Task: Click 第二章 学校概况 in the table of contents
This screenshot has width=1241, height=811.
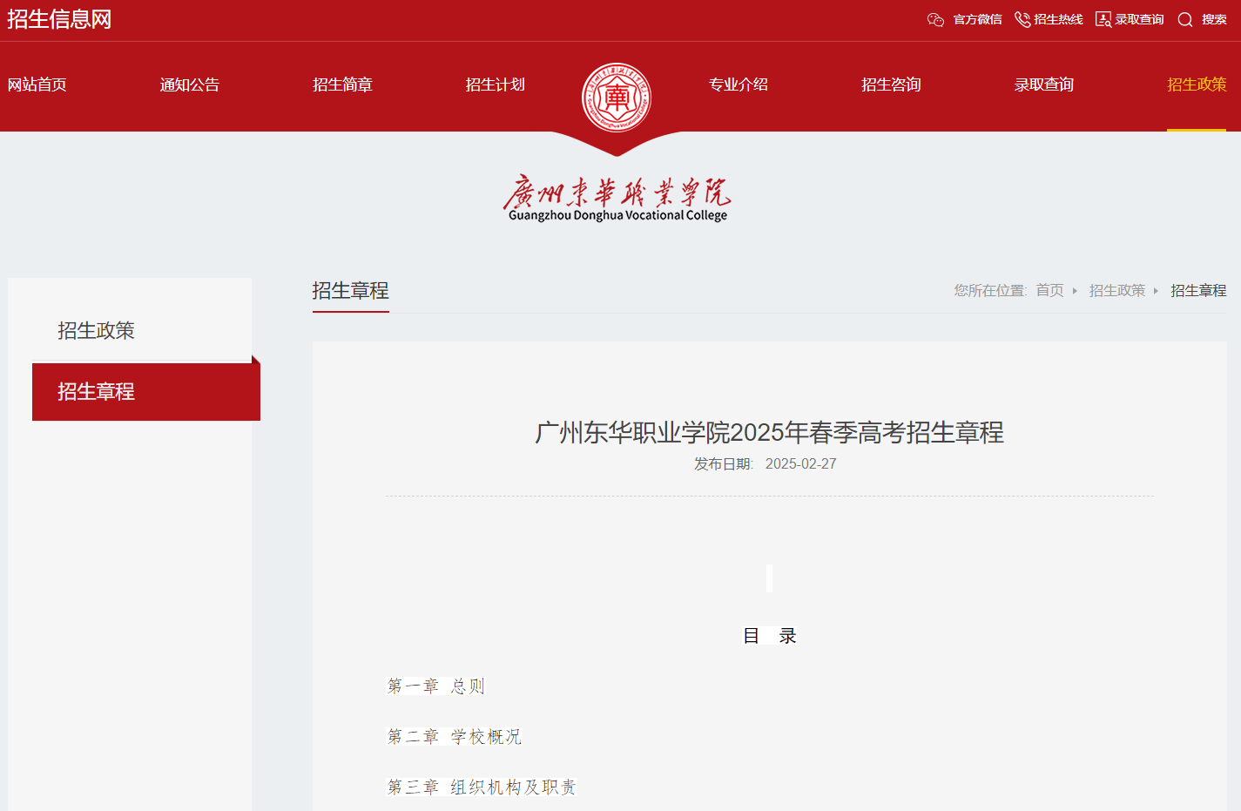Action: [x=454, y=736]
